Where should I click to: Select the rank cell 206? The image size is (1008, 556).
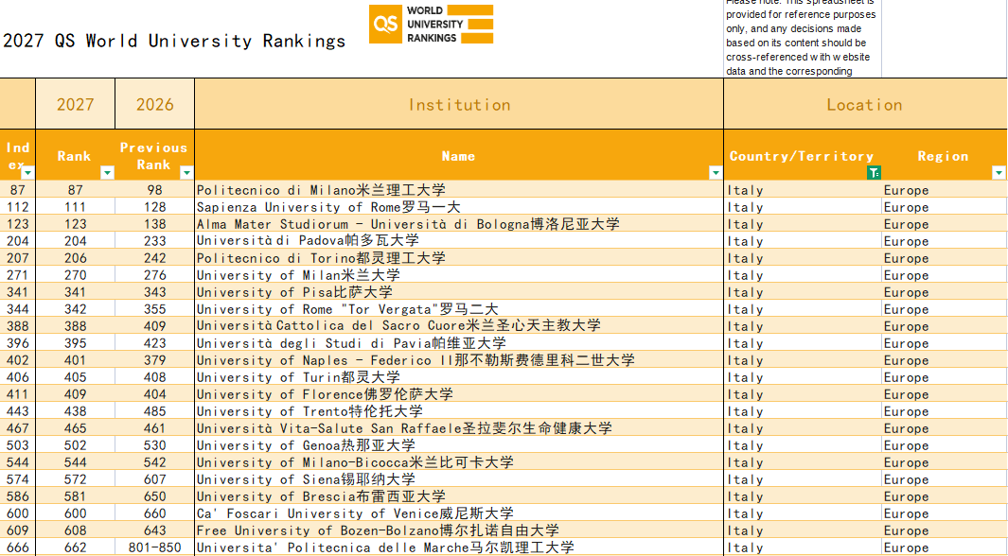(x=75, y=258)
